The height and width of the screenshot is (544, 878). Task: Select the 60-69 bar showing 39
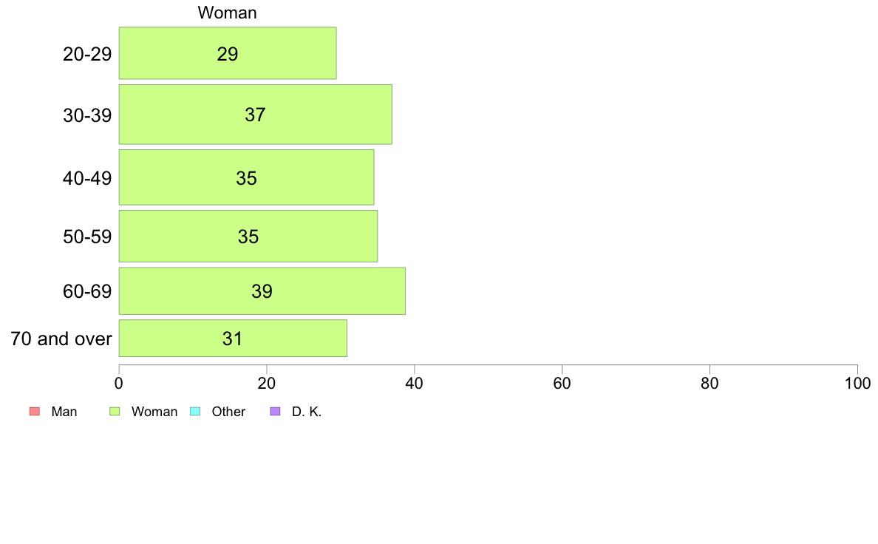click(x=262, y=290)
